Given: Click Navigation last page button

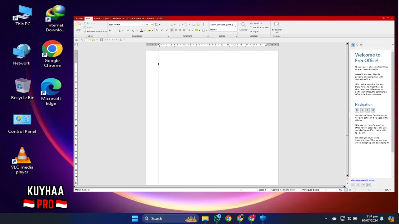Looking at the screenshot, I should [x=373, y=110].
